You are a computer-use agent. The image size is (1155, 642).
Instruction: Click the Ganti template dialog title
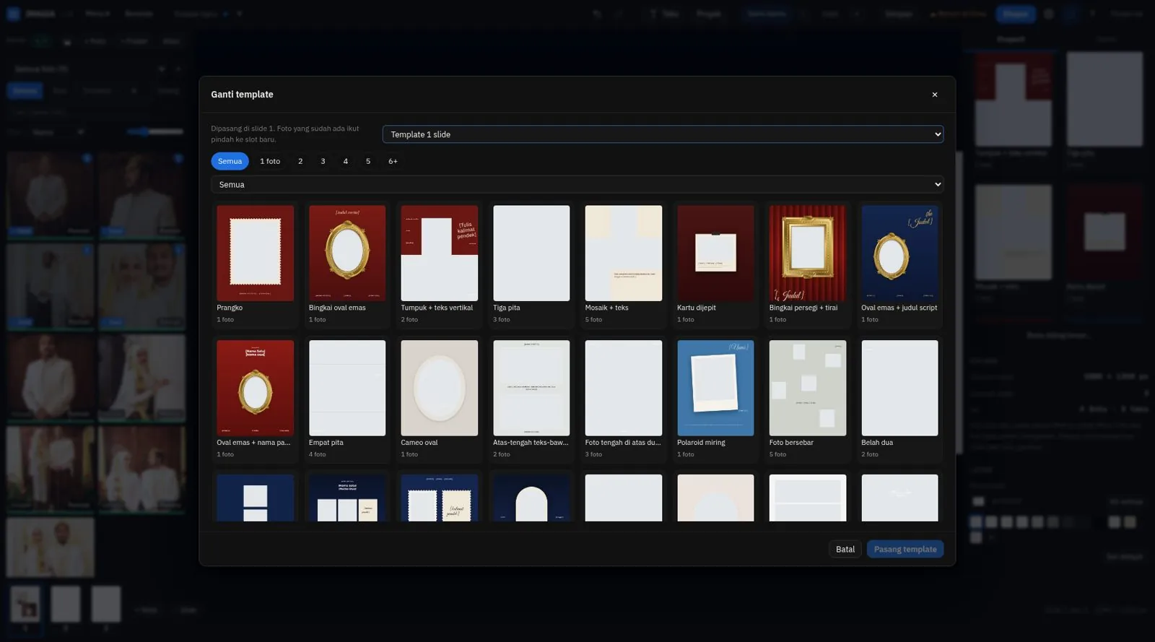(x=242, y=95)
